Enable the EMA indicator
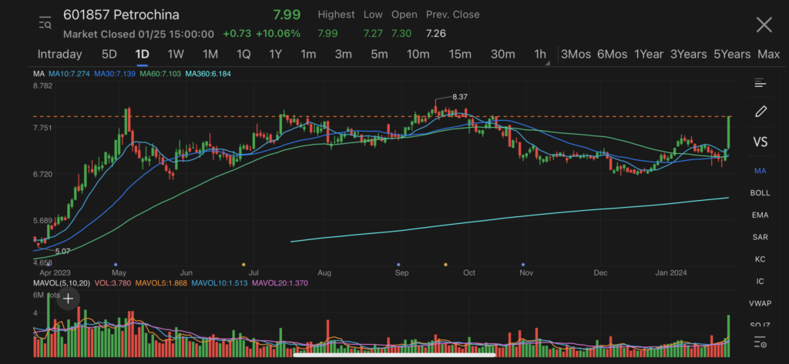Viewport: 789px width, 364px height. coord(760,215)
